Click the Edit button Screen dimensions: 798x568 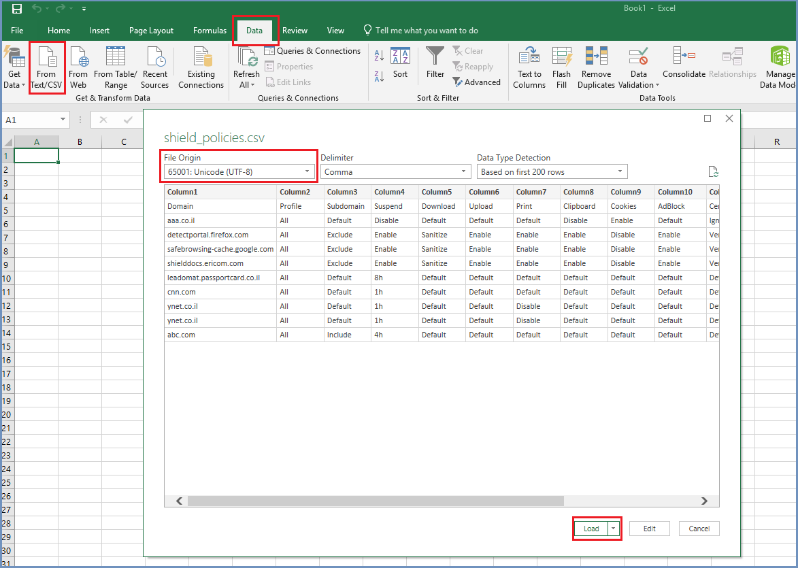click(650, 529)
